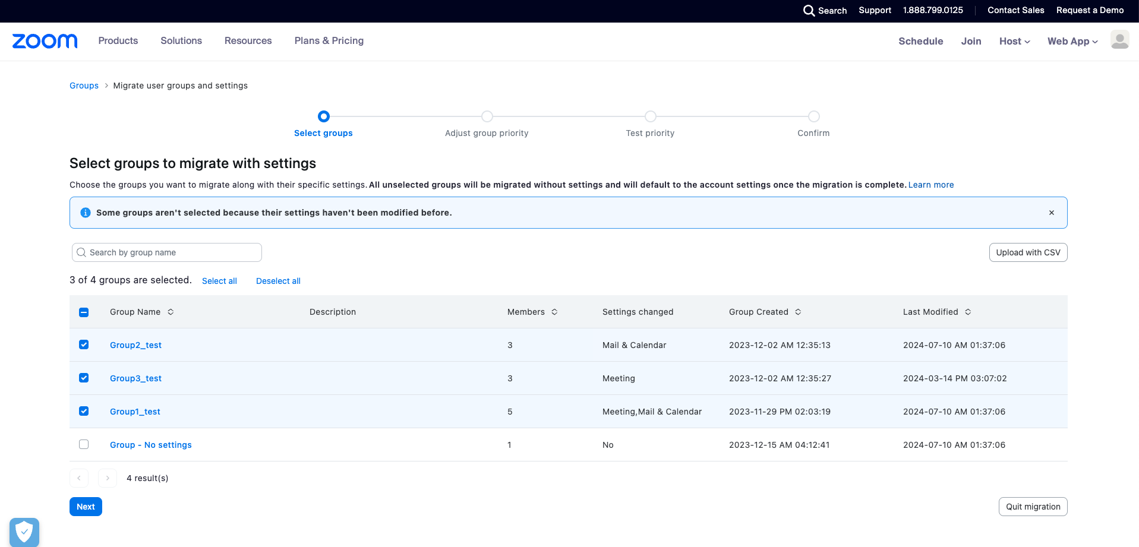Open the Group2_test group link
1139x547 pixels.
[135, 345]
